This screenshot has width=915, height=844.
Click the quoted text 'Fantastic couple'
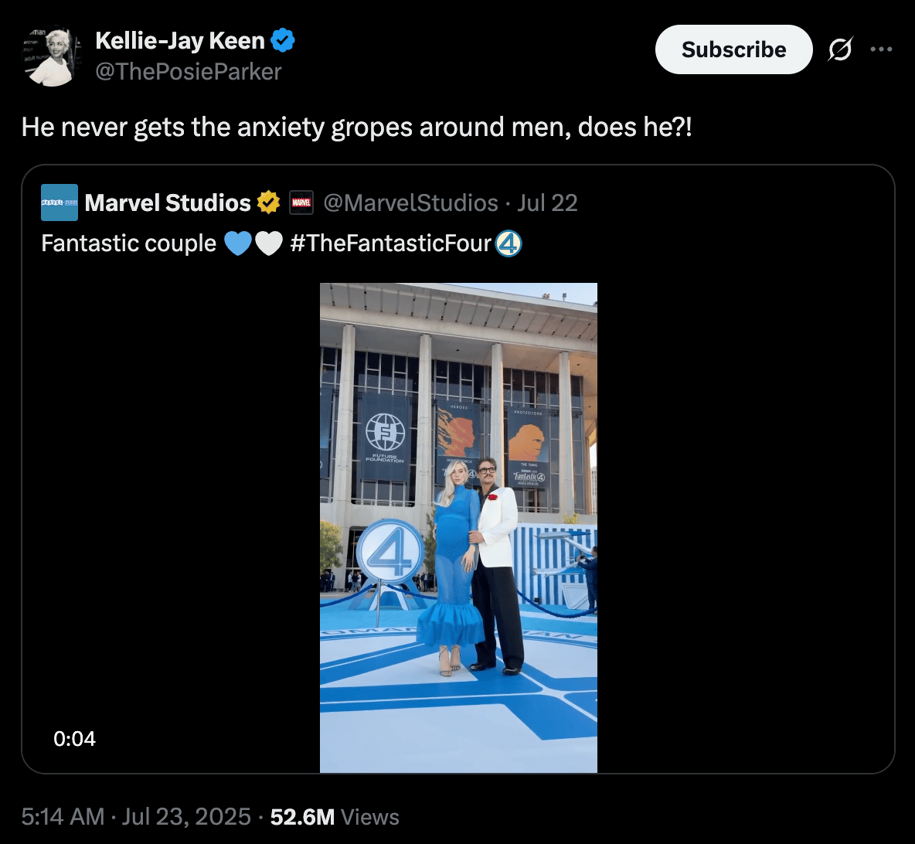pos(128,243)
